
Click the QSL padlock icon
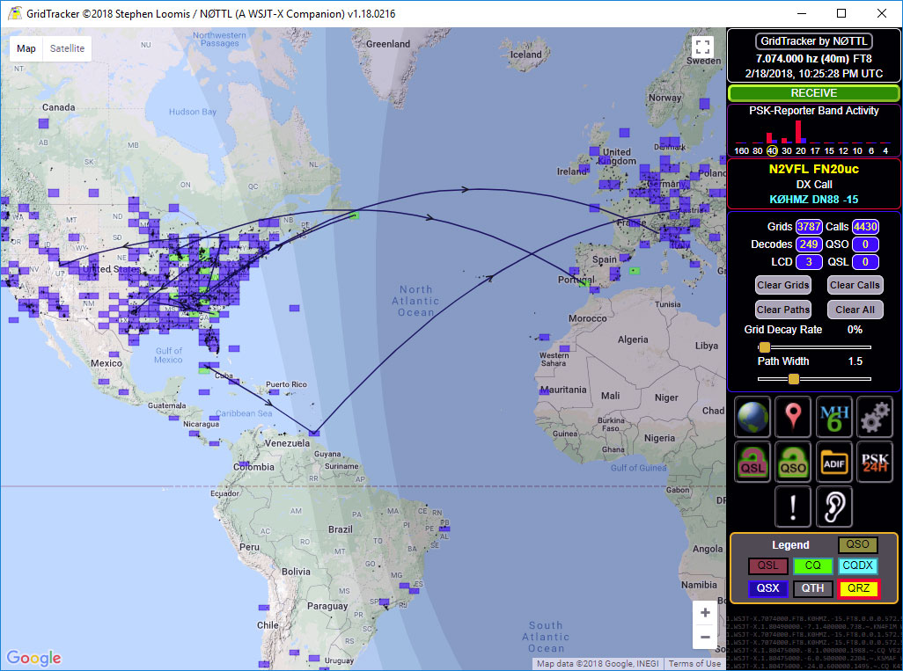(x=752, y=462)
